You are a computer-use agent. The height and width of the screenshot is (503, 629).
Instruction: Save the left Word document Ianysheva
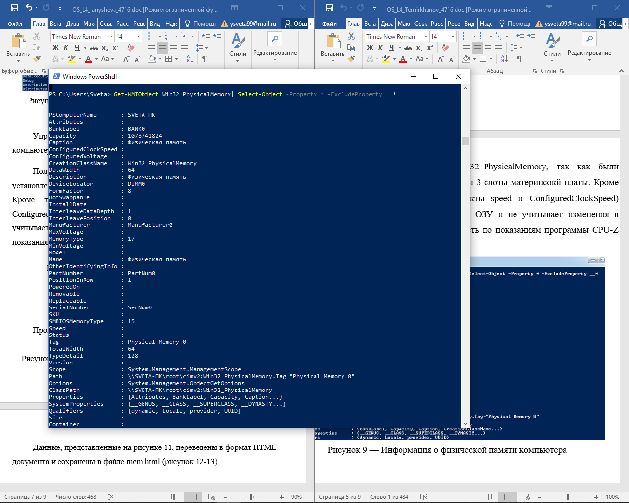click(x=14, y=8)
